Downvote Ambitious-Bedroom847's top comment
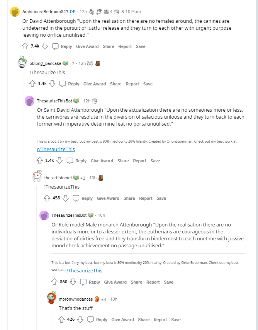Image resolution: width=258 pixels, height=330 pixels. point(45,46)
